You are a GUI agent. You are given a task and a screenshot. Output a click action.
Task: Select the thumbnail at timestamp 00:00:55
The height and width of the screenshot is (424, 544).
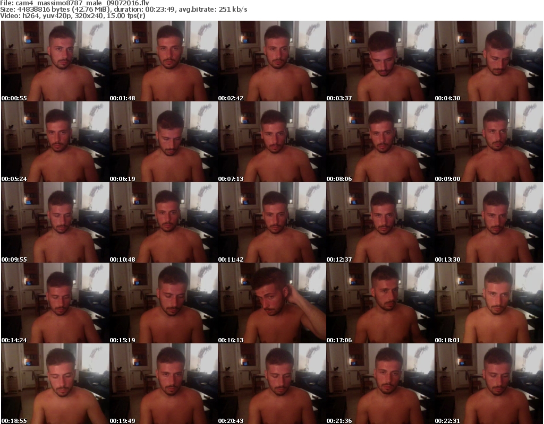(x=55, y=61)
